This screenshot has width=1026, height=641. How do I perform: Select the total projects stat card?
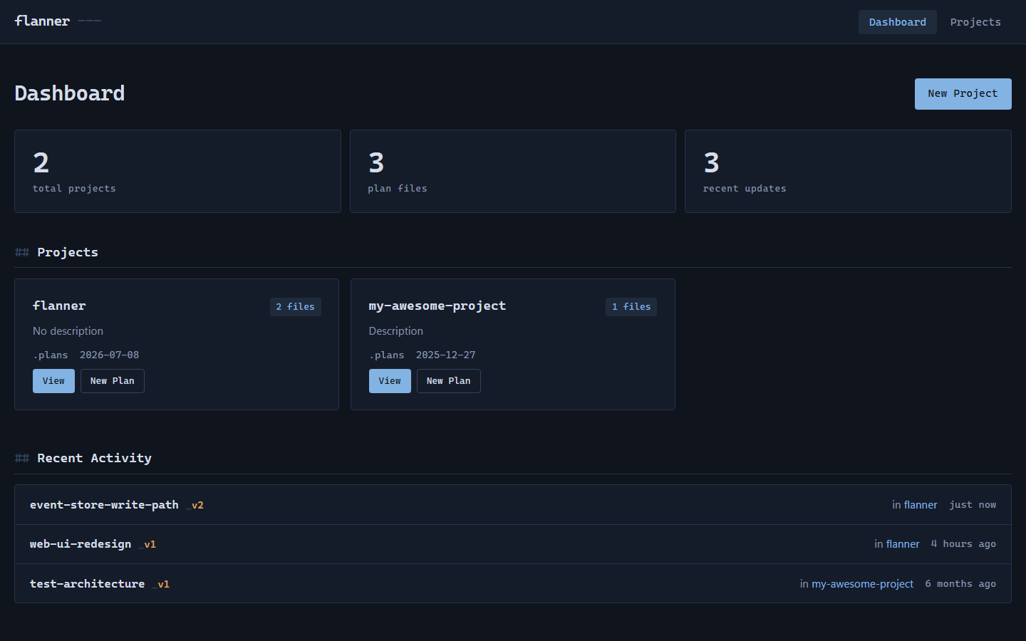click(x=177, y=171)
